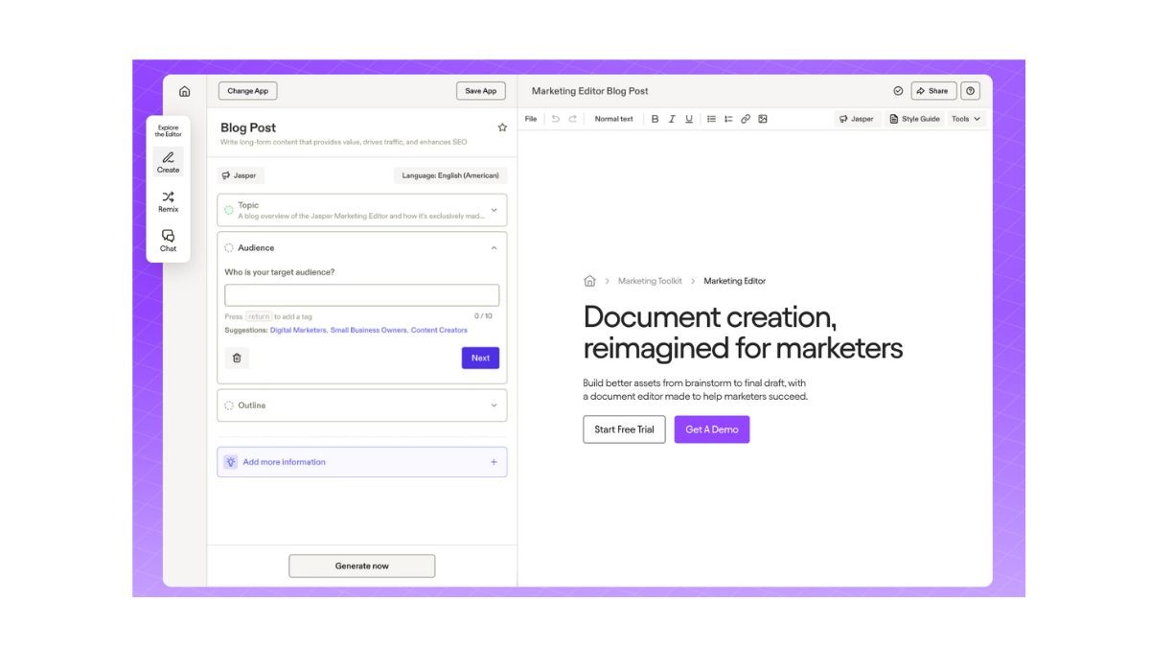
Task: Click the Generate now button
Action: (x=362, y=566)
